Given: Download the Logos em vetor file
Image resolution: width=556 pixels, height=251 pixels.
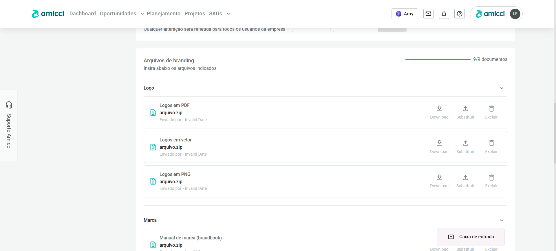Looking at the screenshot, I should point(439,146).
